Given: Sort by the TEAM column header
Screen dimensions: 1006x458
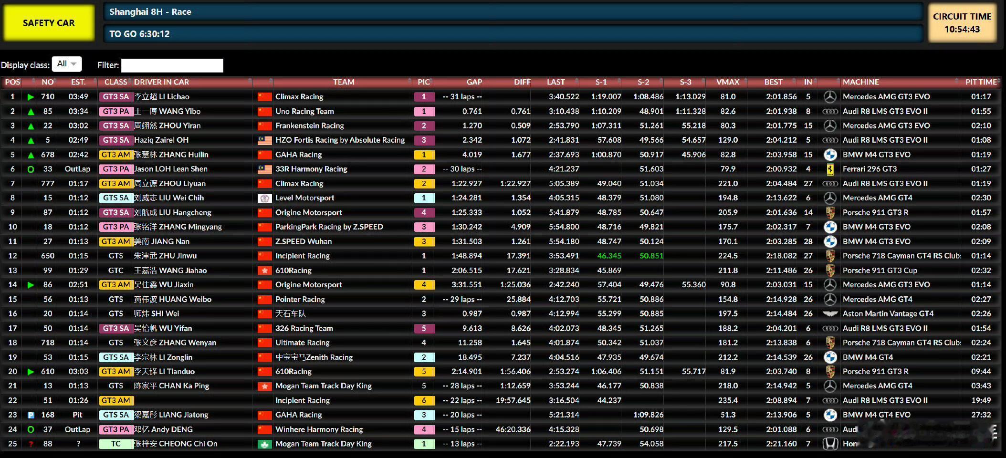Looking at the screenshot, I should tap(344, 82).
